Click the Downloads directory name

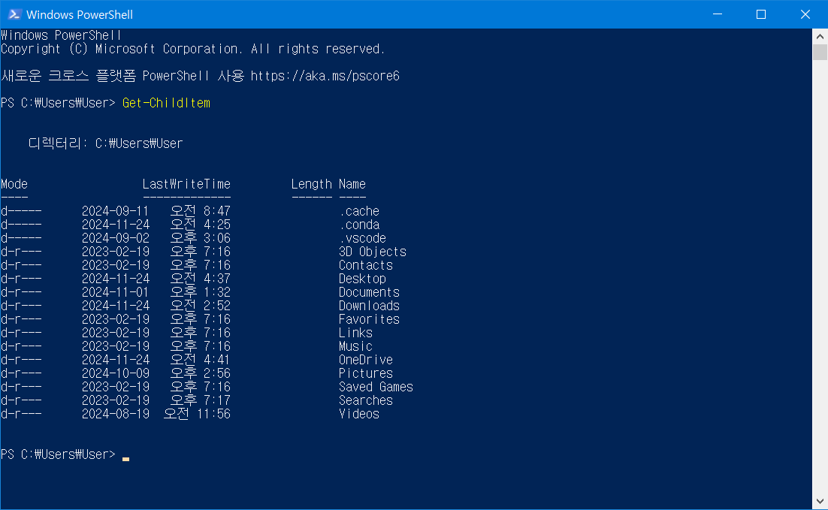click(x=369, y=306)
